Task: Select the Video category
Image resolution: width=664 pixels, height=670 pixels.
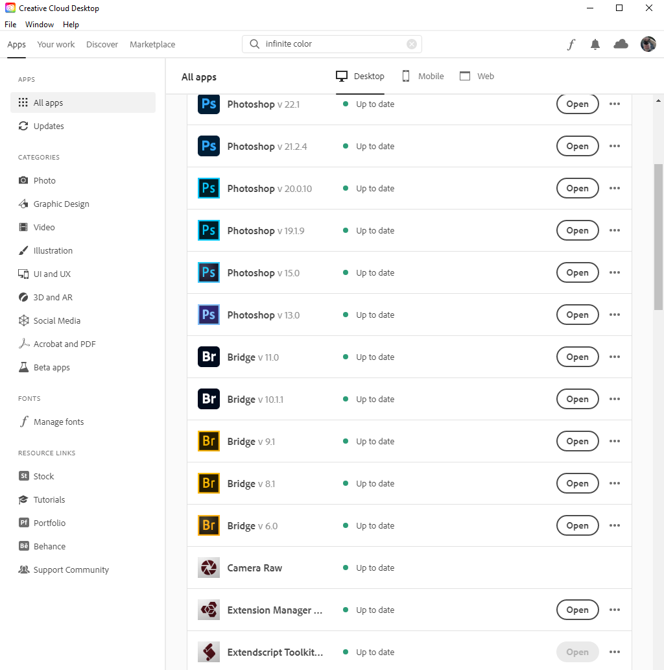Action: [x=44, y=227]
